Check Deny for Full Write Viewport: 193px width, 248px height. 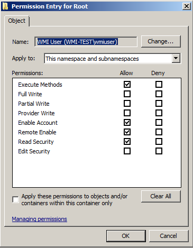click(159, 94)
